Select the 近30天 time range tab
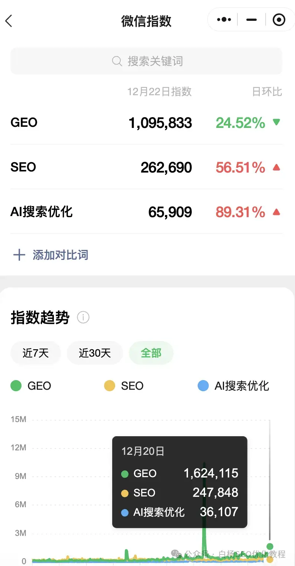 click(x=95, y=353)
